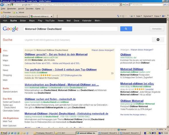
Task: Expand the Mehr dropdown in Google's top bar
Action: point(98,21)
